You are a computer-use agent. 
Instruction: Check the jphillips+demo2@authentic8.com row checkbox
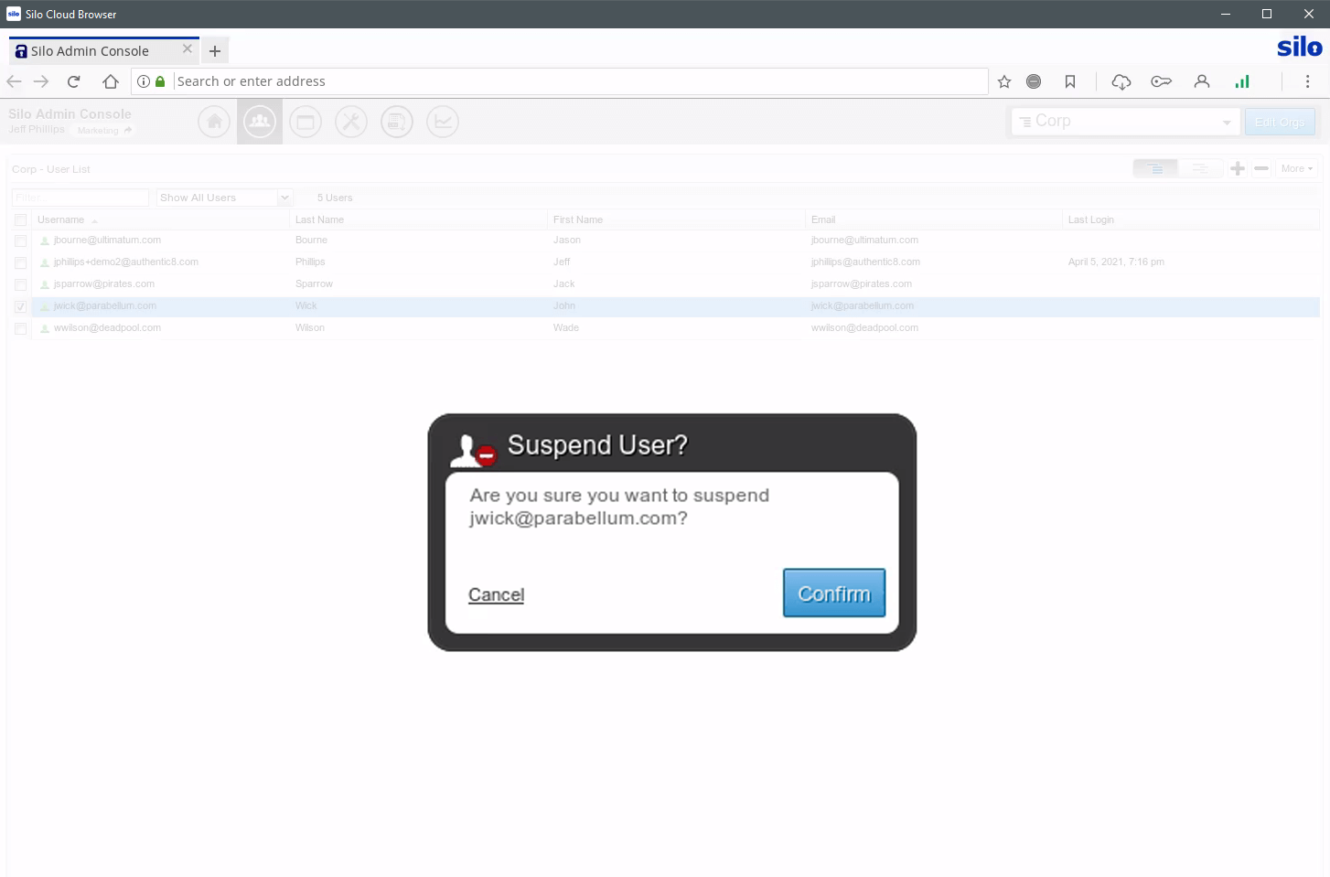20,262
